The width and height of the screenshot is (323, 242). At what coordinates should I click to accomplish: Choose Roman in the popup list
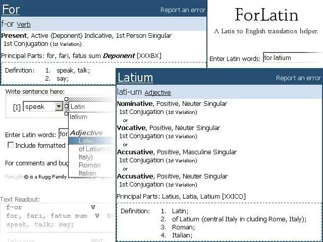[90, 165]
